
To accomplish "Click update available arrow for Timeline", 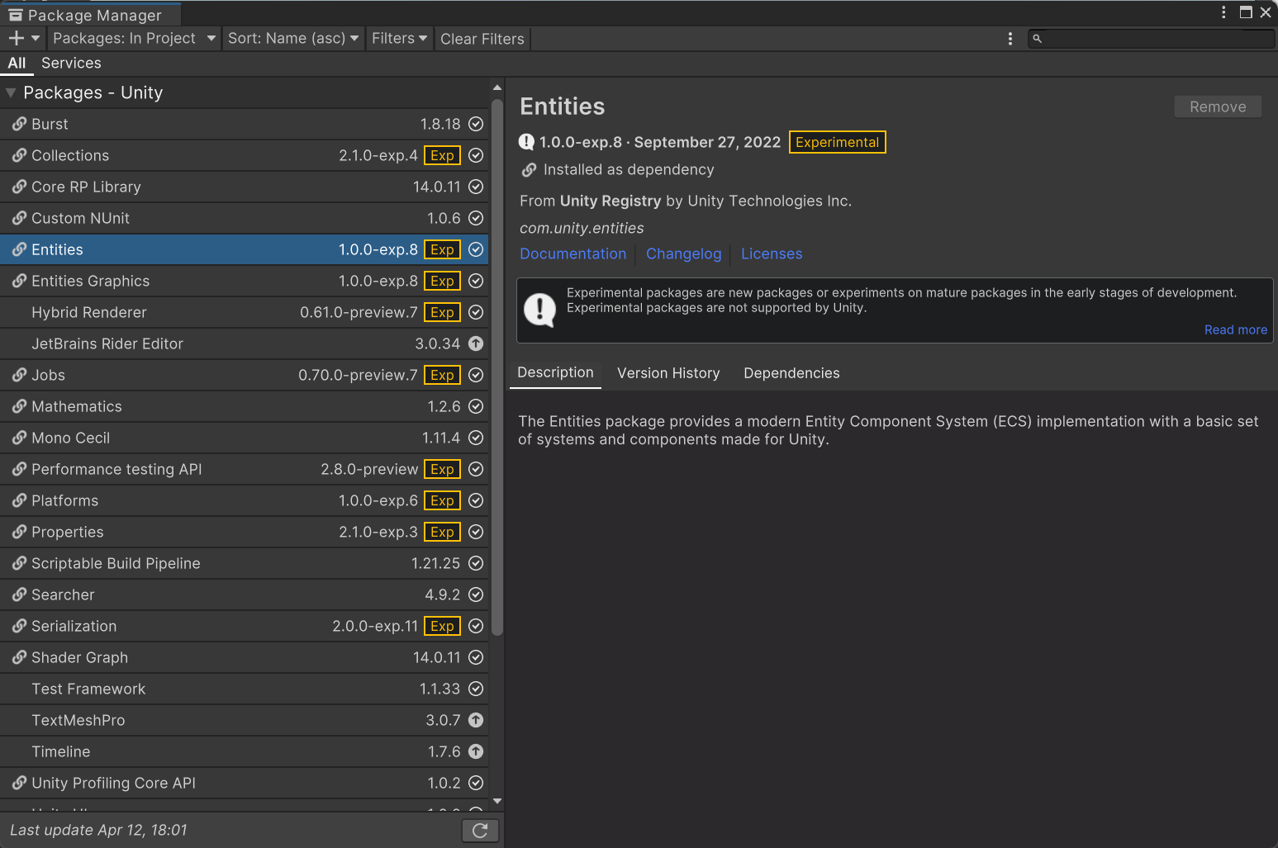I will pos(476,751).
